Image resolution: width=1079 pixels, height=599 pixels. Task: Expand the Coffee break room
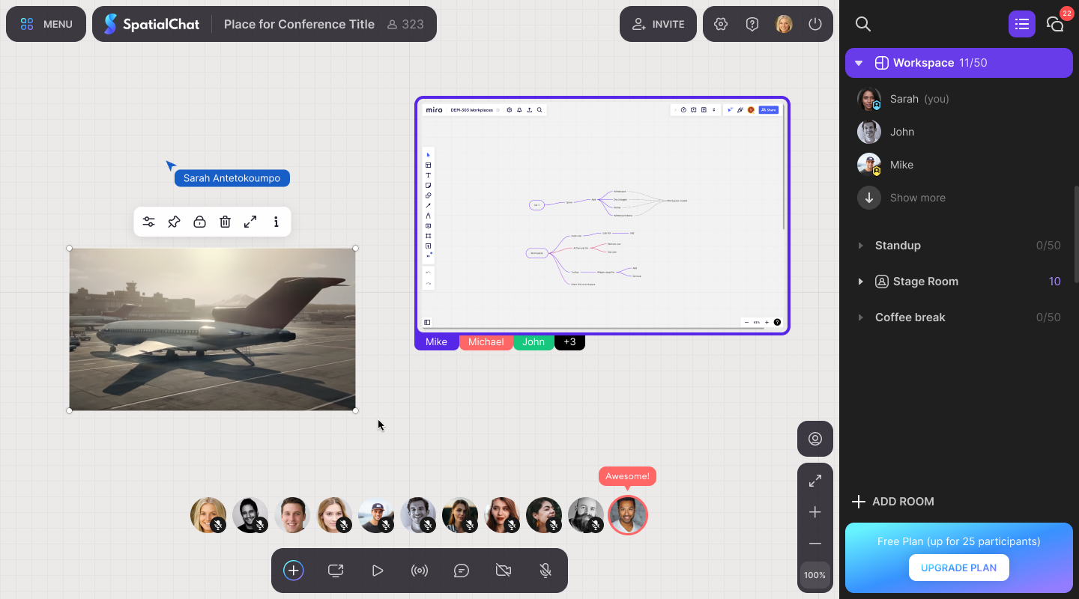tap(860, 317)
